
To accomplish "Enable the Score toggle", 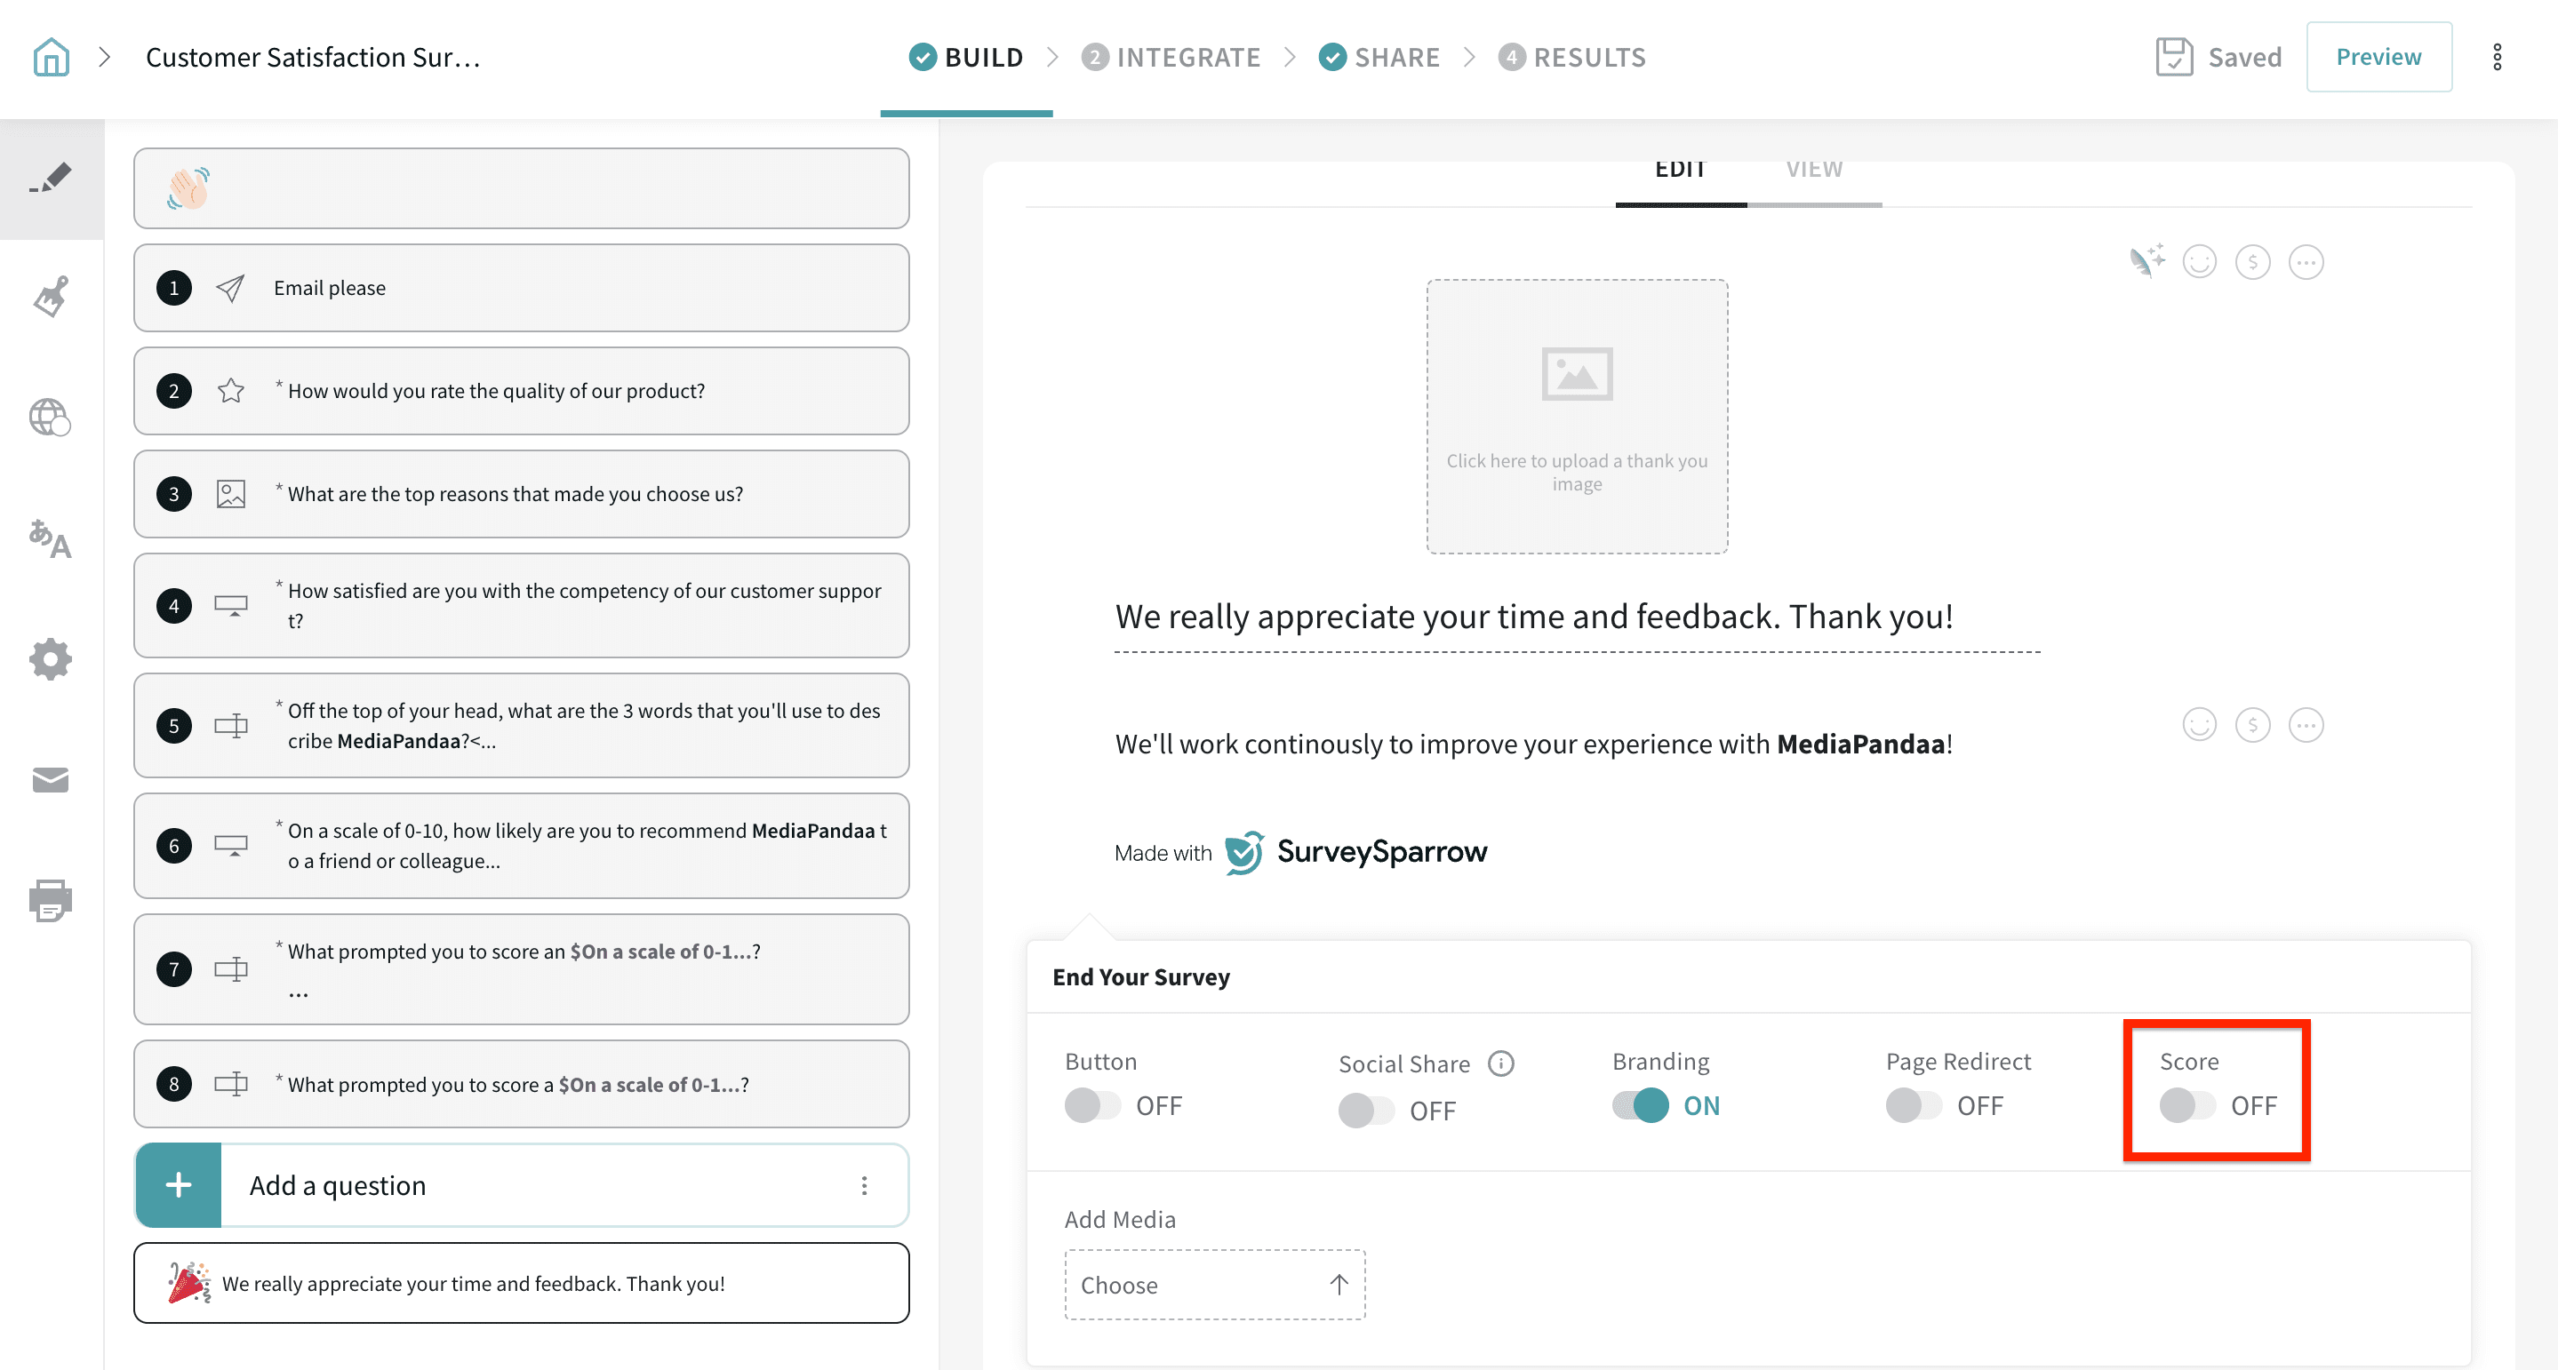I will [x=2186, y=1105].
